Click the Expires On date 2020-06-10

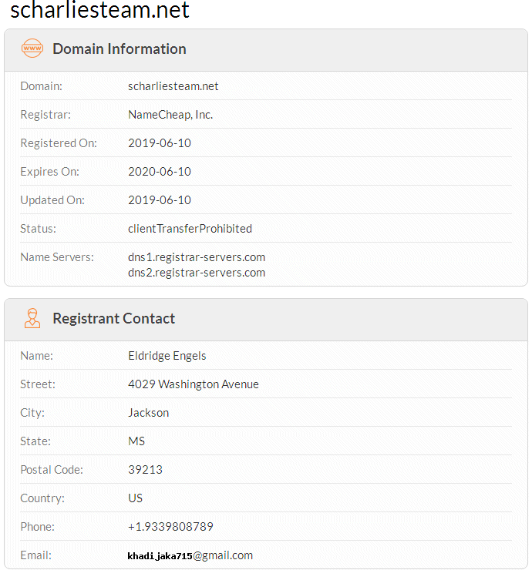[x=160, y=172]
